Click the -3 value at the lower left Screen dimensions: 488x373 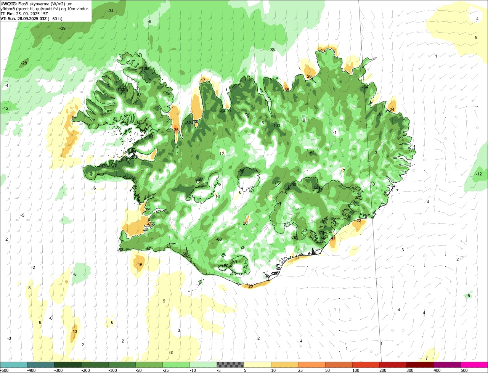[9, 338]
